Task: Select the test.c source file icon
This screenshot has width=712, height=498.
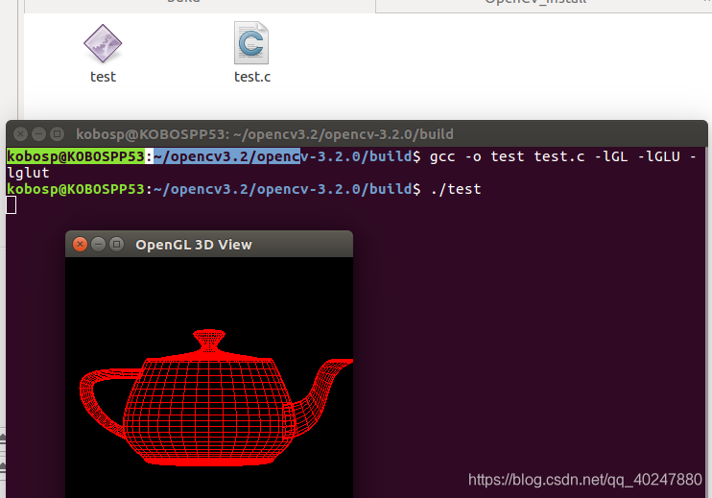Action: [x=251, y=42]
